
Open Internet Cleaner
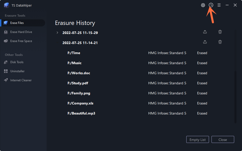21,80
